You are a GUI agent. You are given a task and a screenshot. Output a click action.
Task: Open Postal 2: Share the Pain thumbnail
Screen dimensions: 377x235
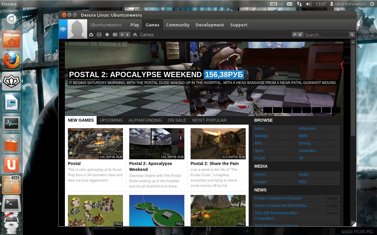[x=218, y=144]
